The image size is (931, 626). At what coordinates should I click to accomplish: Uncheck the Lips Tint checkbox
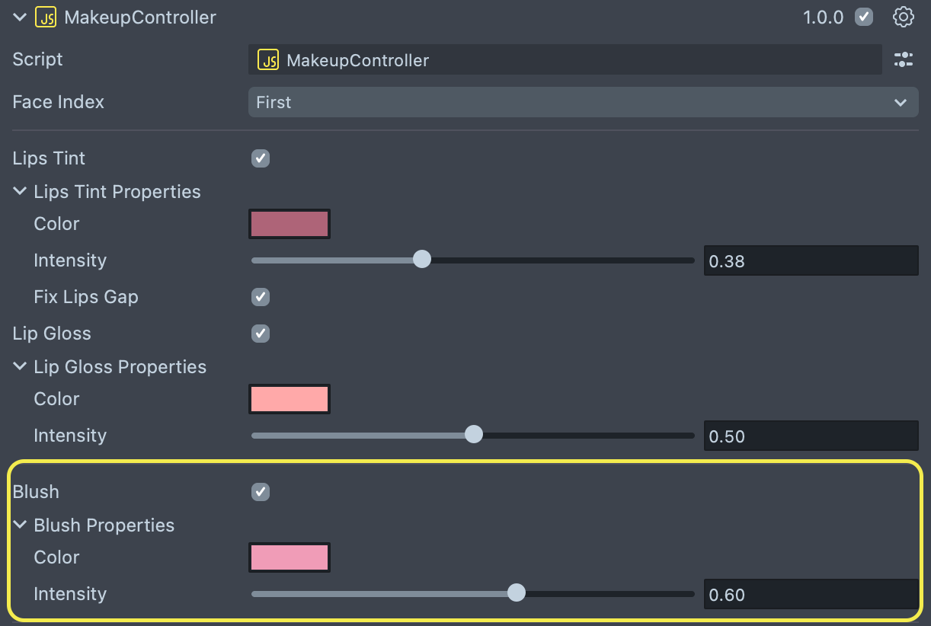(261, 158)
